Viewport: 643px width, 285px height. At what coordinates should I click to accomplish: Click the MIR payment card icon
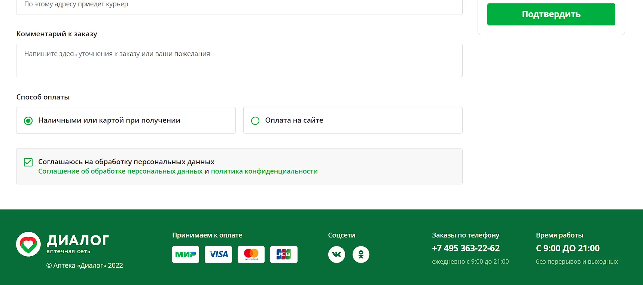coord(186,255)
